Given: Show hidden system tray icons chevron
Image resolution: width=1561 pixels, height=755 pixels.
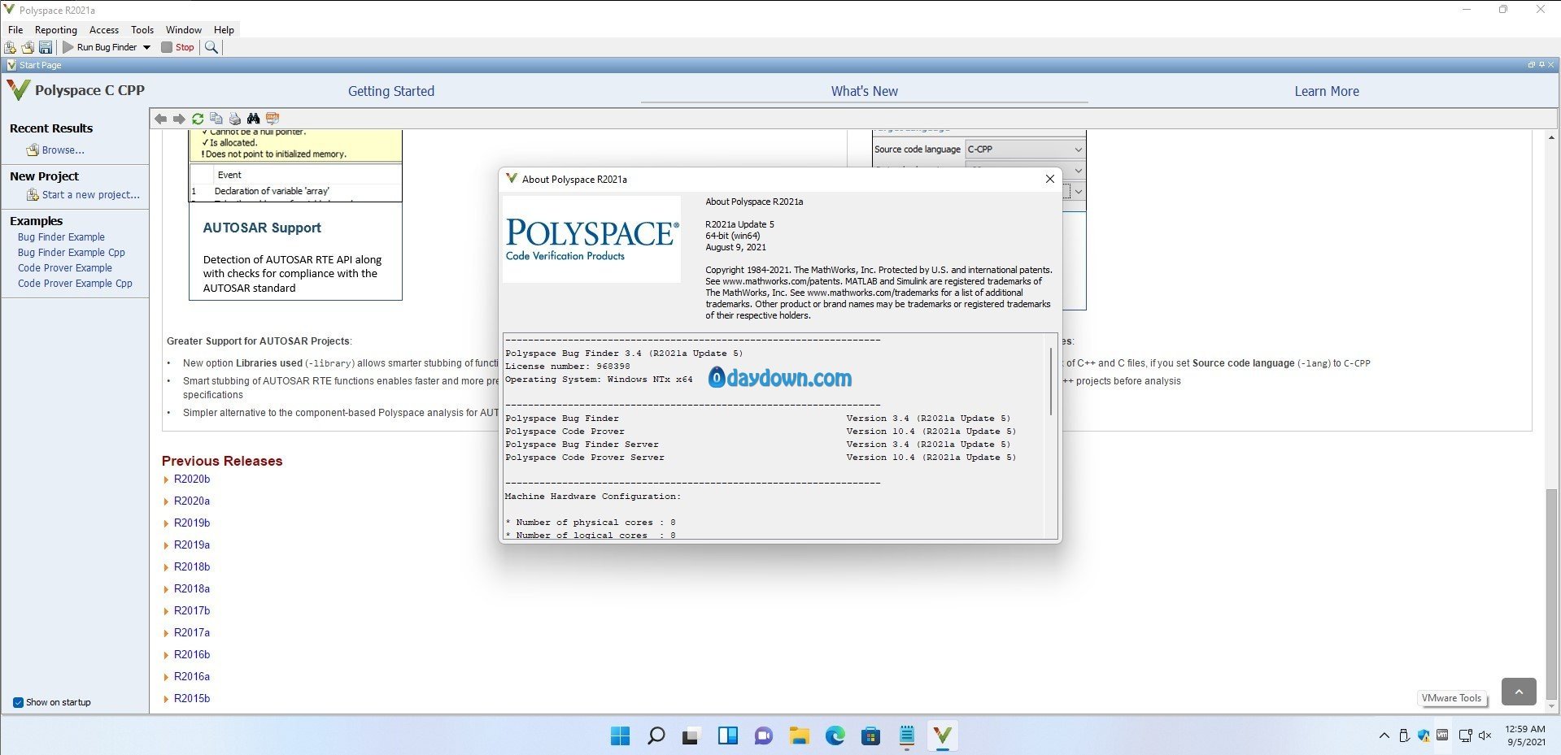Looking at the screenshot, I should coord(1384,736).
